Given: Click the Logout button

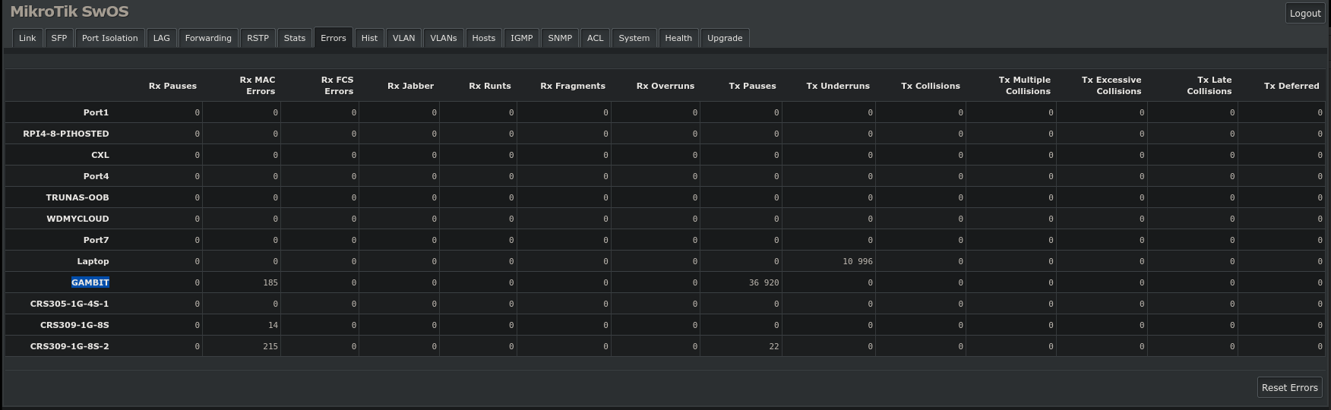Looking at the screenshot, I should (x=1305, y=13).
